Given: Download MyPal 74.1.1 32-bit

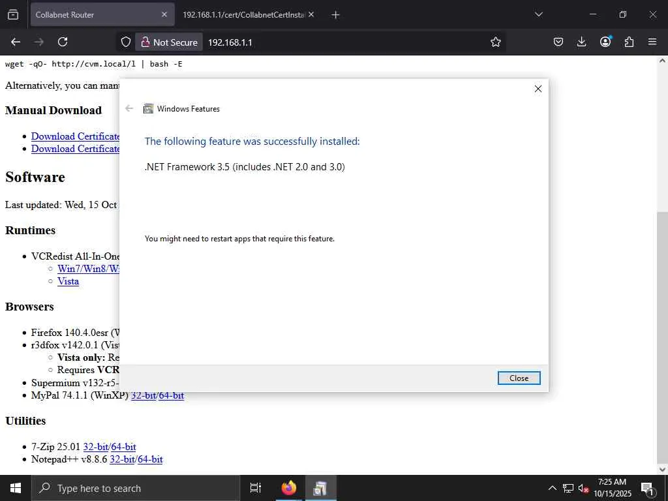Looking at the screenshot, I should click(143, 395).
